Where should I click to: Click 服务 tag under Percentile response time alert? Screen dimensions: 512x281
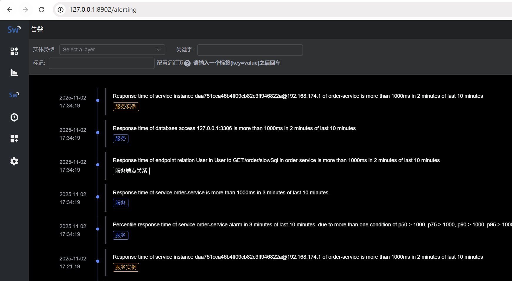(x=121, y=235)
